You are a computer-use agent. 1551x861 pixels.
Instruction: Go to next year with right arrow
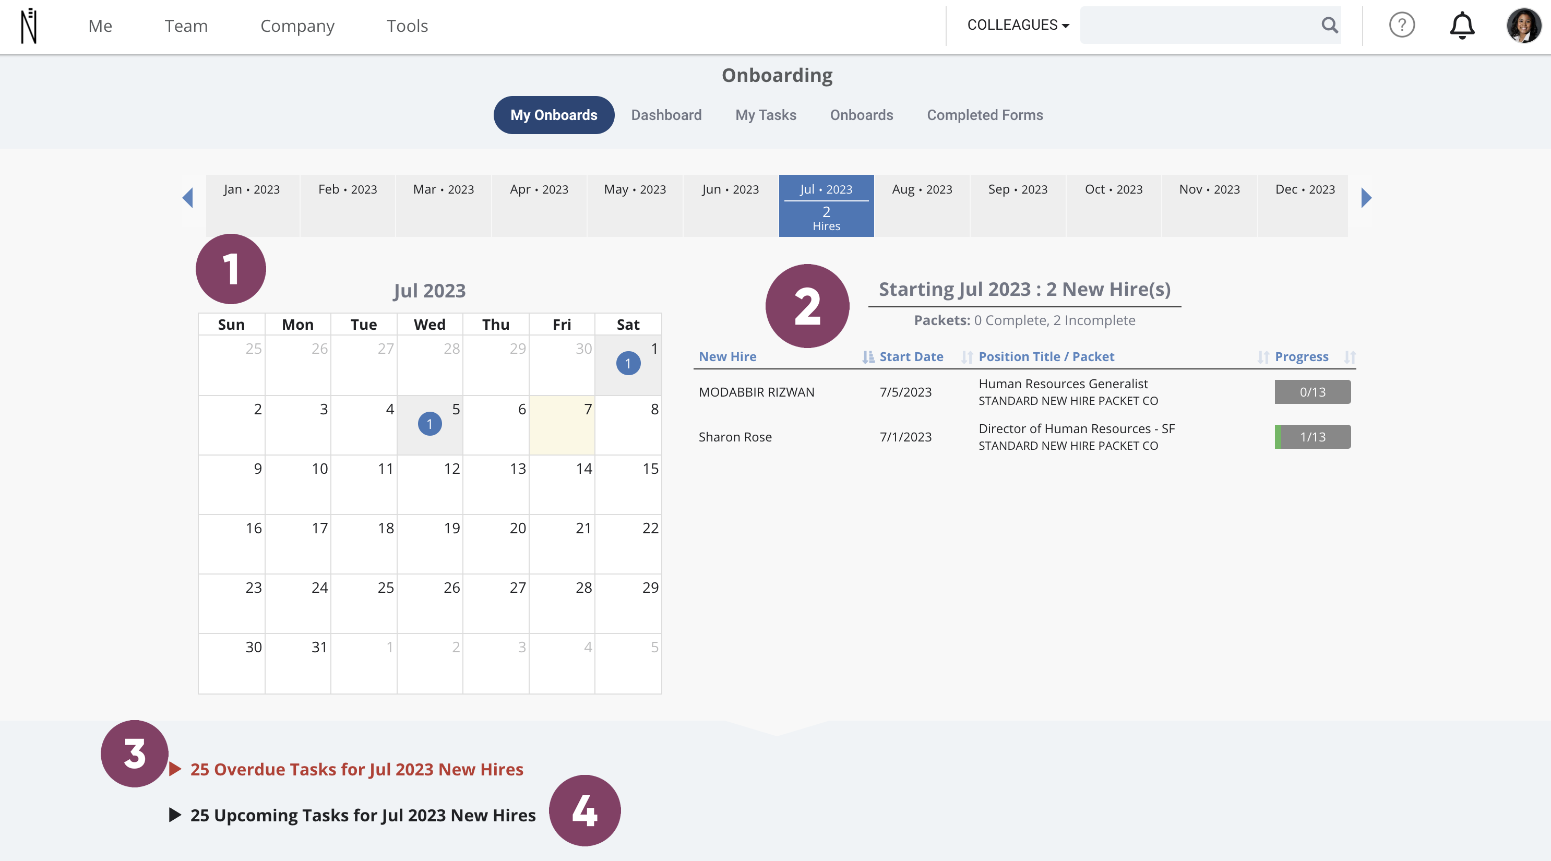(x=1366, y=197)
